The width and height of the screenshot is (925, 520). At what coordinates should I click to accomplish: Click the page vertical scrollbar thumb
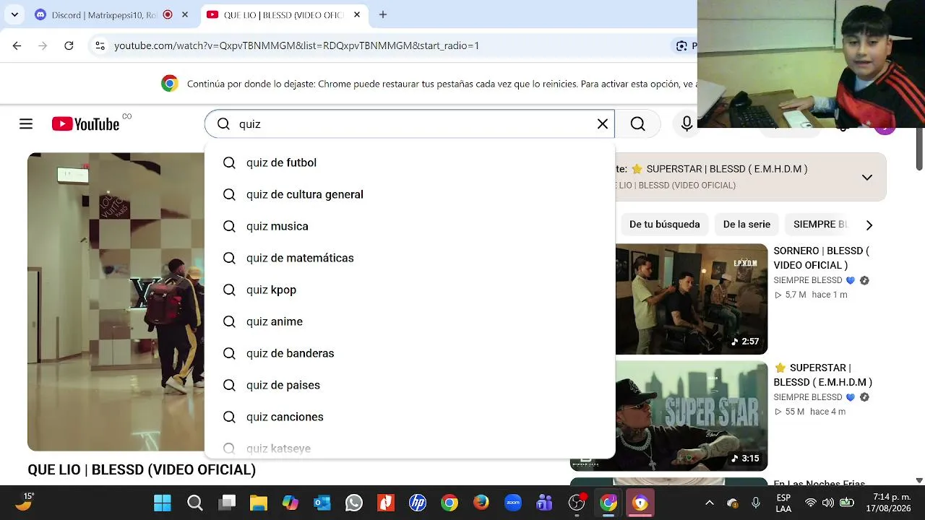tap(919, 149)
